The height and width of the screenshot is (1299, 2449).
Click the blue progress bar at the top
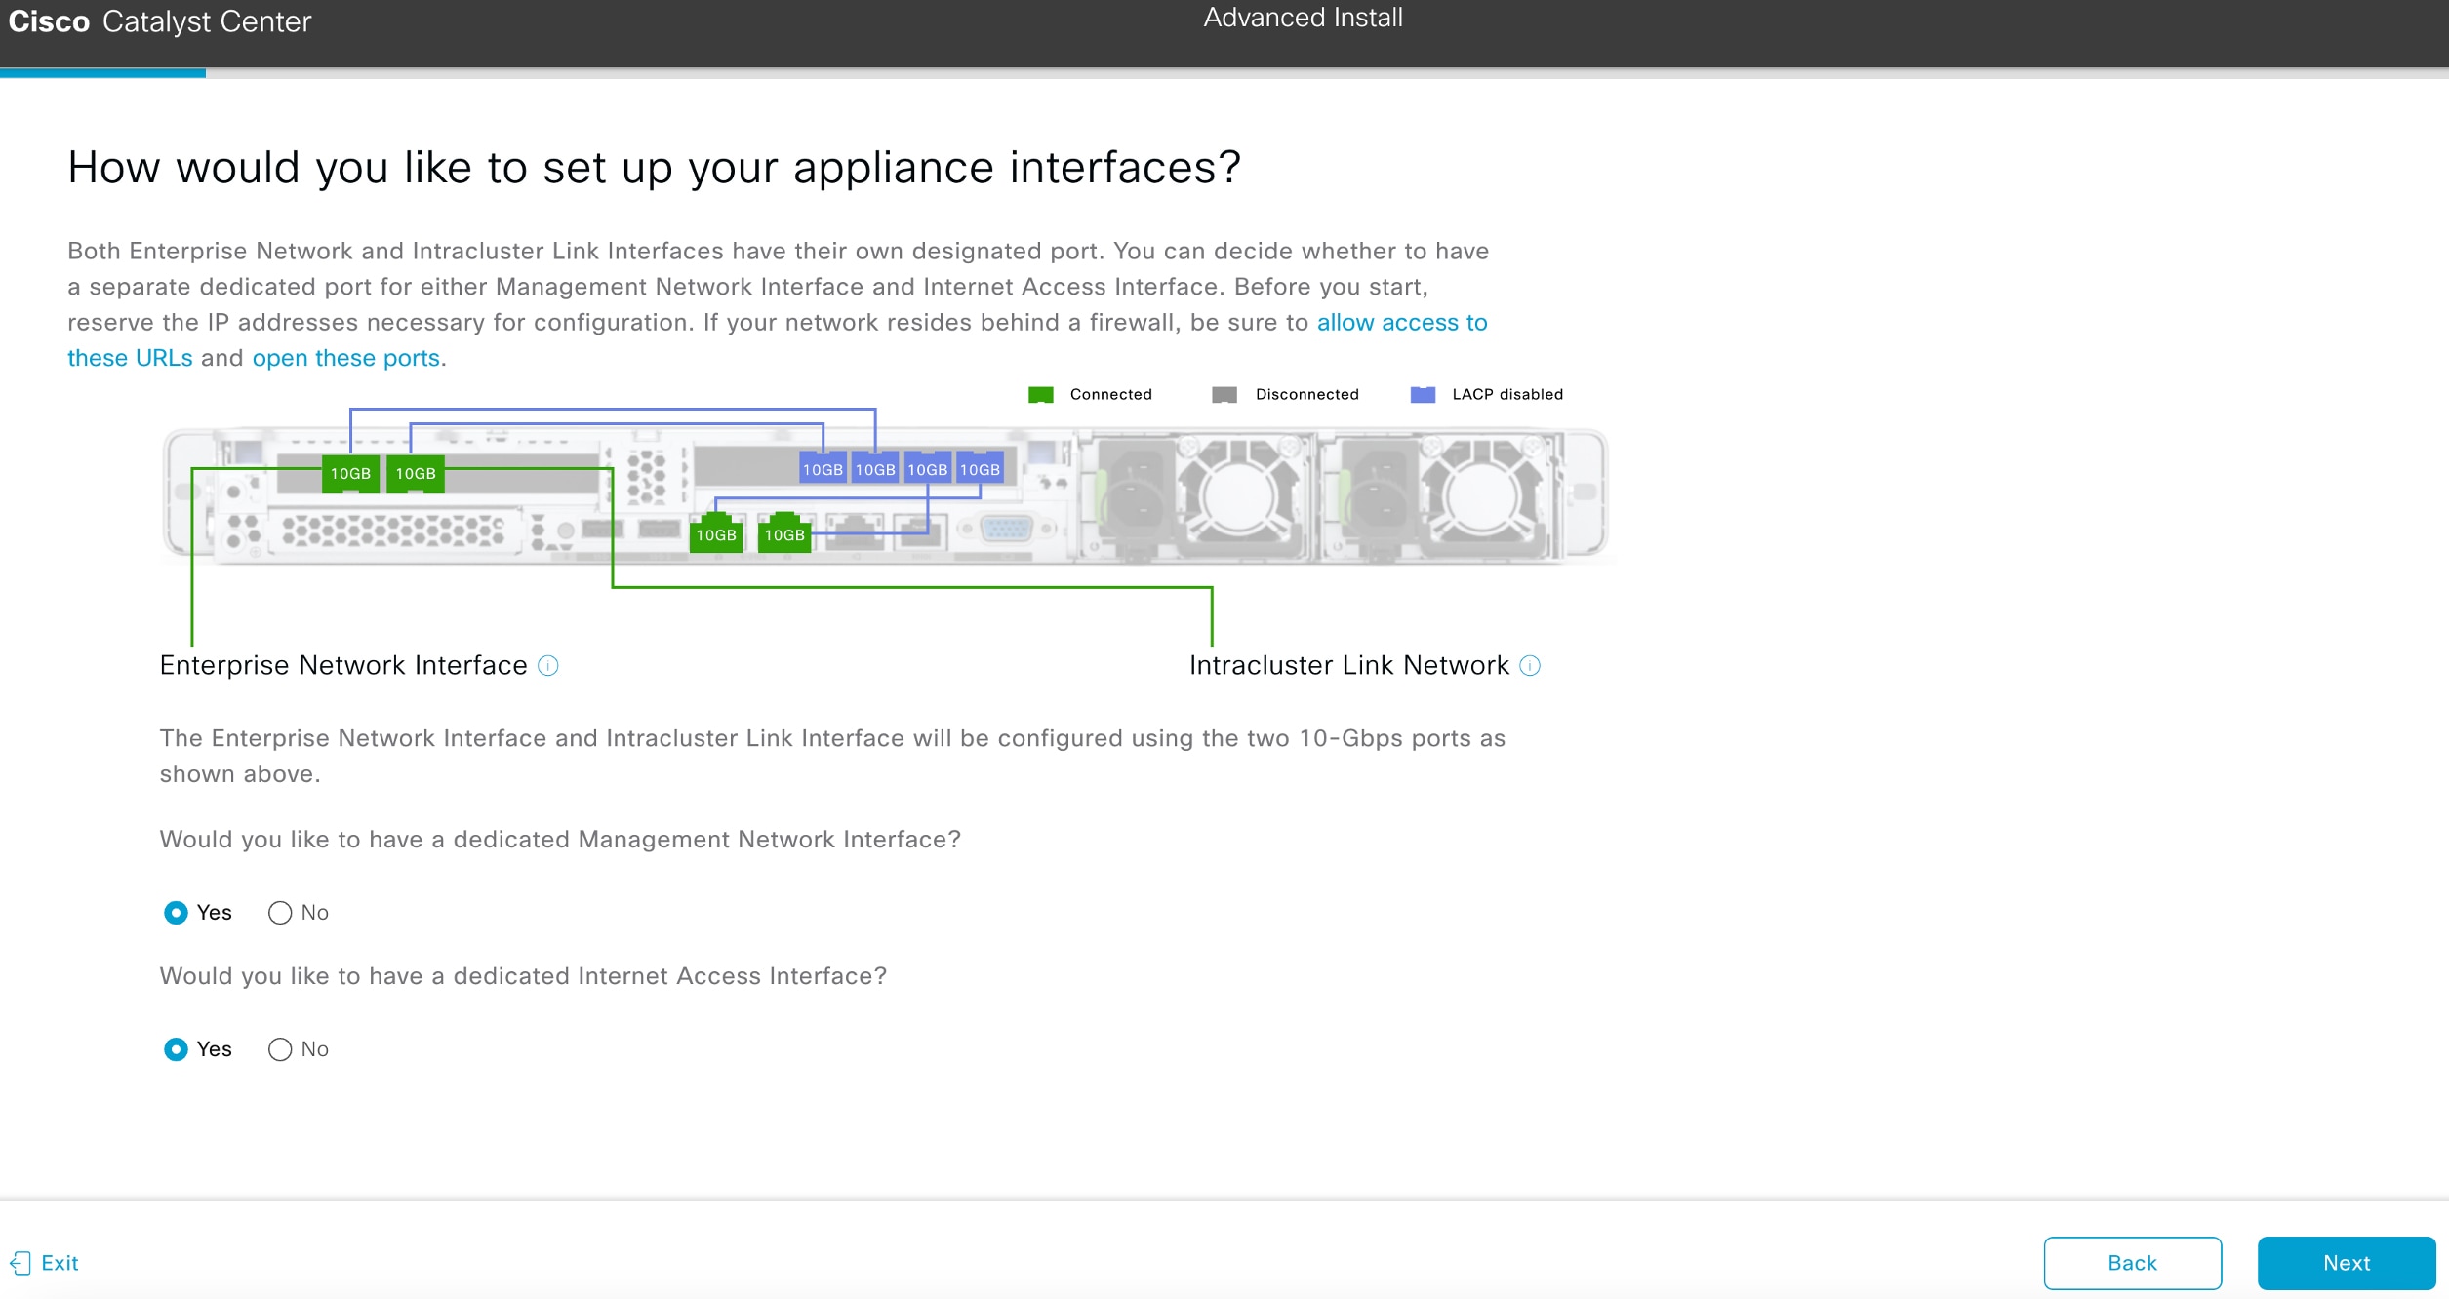[x=102, y=72]
